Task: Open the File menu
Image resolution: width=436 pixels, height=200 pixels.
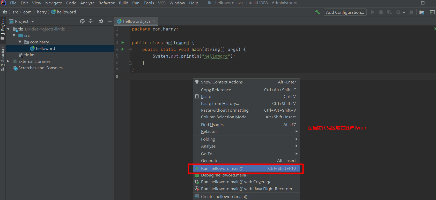Action: point(13,3)
